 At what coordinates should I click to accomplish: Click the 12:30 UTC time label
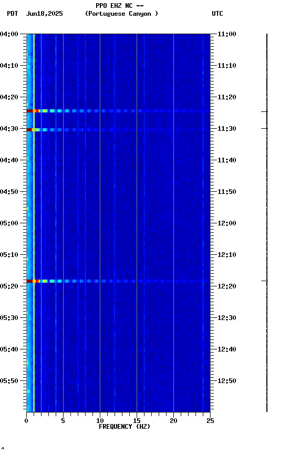pyautogui.click(x=226, y=318)
